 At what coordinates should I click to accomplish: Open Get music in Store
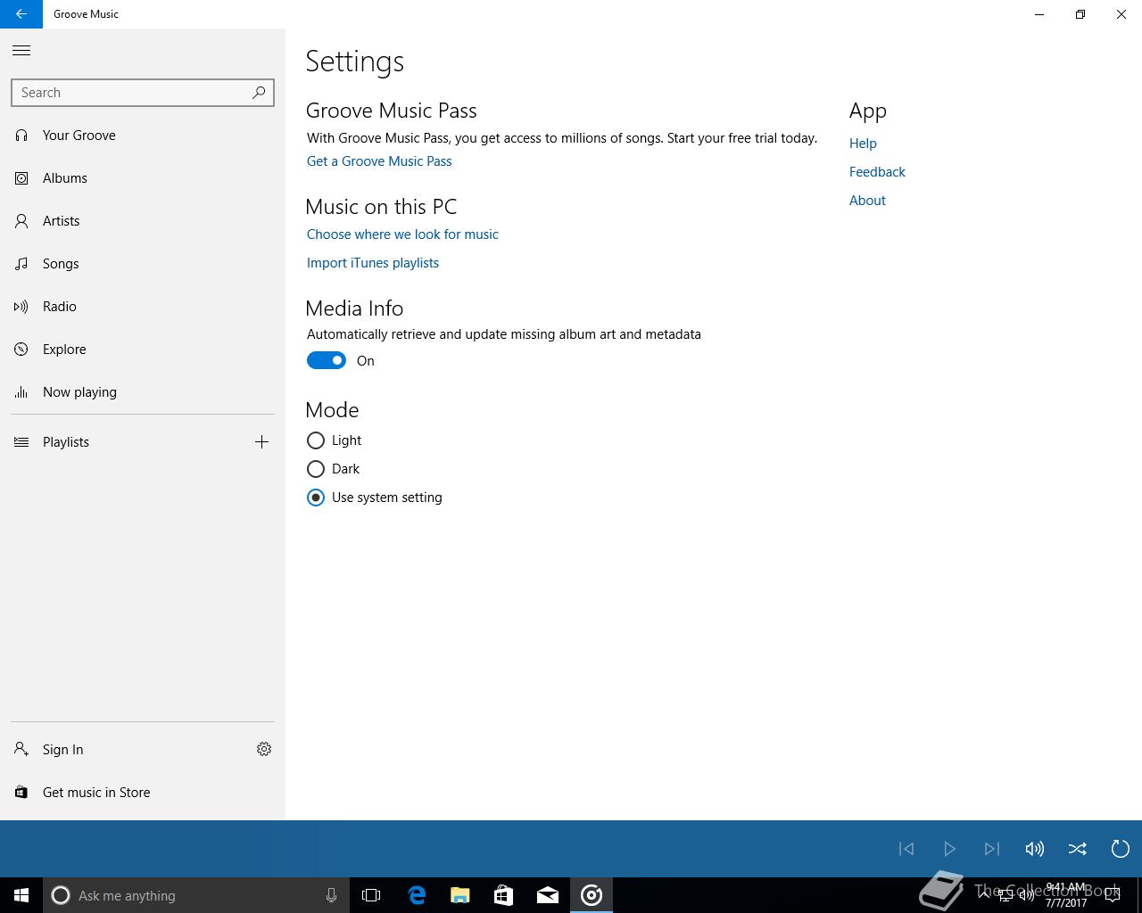143,793
